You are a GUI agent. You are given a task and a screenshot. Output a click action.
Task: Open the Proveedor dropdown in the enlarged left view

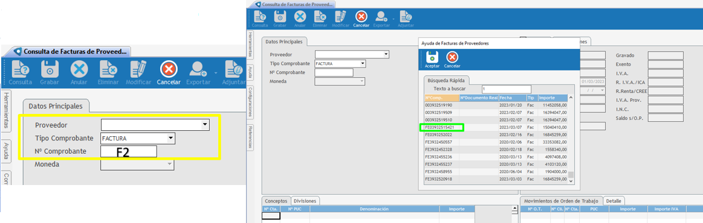tap(205, 125)
